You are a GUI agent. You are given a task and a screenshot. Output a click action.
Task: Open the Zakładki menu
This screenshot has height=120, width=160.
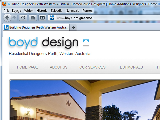[57, 11]
